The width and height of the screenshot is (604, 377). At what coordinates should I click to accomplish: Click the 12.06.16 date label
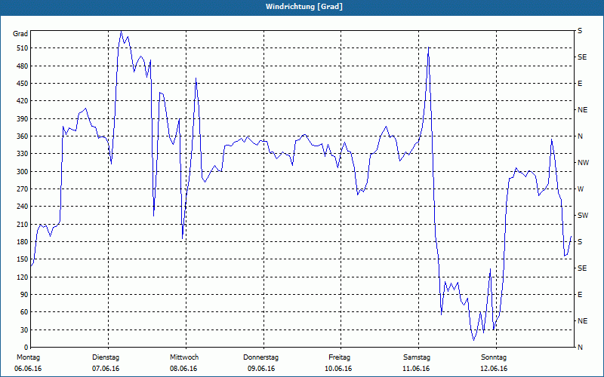pos(494,369)
